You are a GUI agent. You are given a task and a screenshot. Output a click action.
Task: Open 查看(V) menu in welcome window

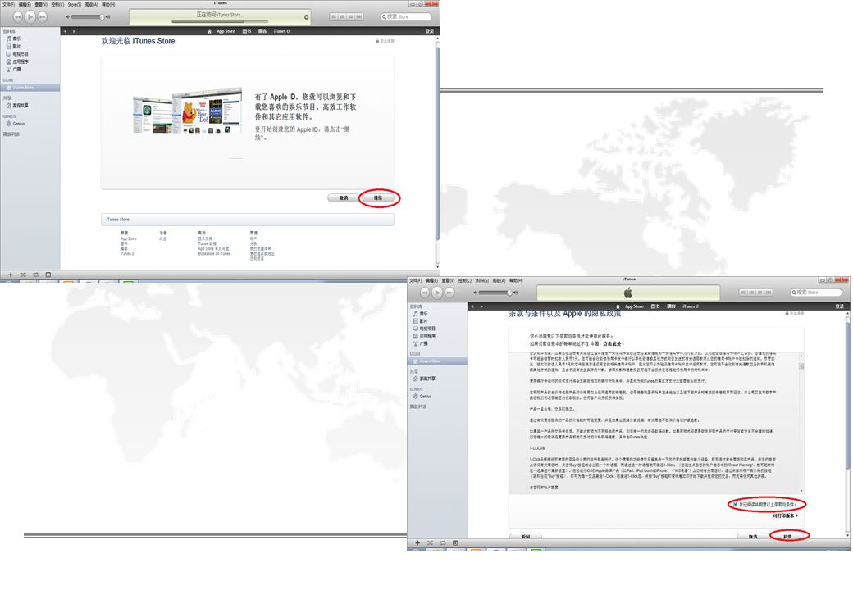coord(41,4)
